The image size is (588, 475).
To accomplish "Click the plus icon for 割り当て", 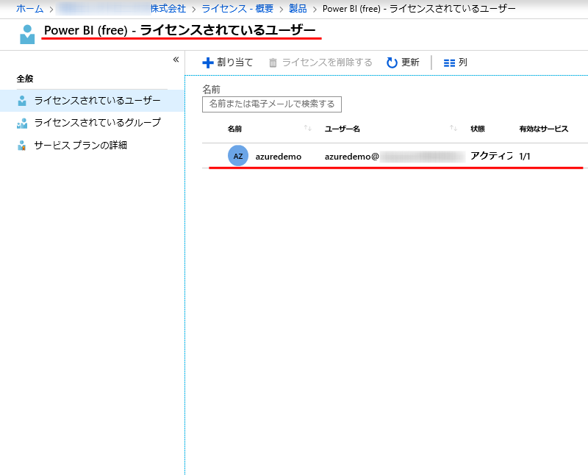I will click(208, 63).
